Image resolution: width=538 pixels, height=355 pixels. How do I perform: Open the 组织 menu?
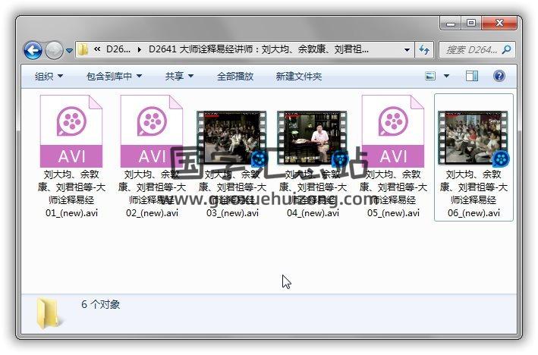(49, 76)
